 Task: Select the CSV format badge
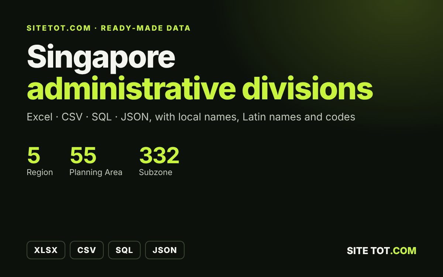pos(87,250)
